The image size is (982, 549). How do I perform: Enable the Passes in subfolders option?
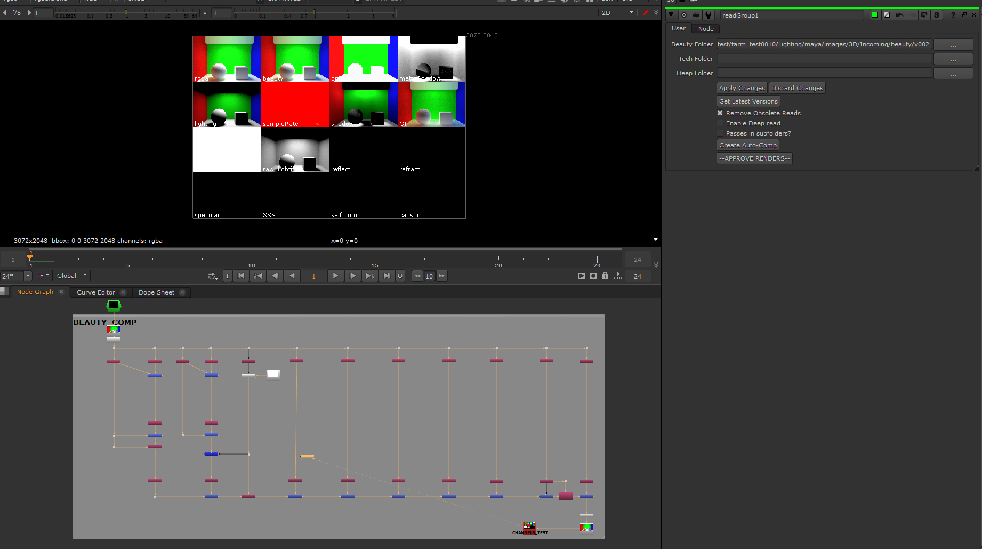click(720, 133)
